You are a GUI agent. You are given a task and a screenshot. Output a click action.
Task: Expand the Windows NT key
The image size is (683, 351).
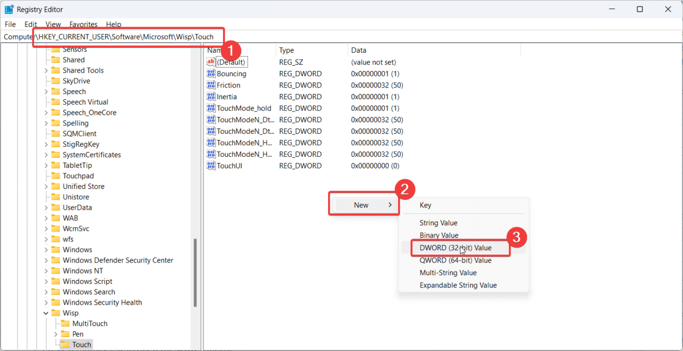46,271
